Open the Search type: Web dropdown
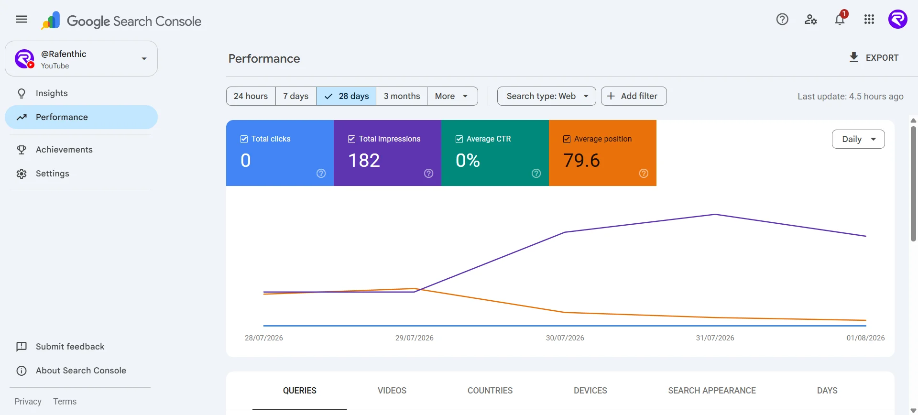 tap(546, 96)
